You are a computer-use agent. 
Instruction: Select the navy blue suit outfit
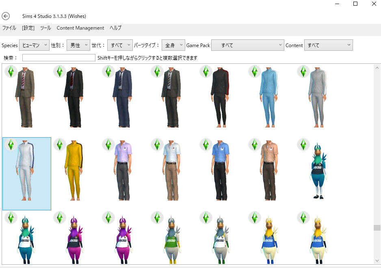tap(123, 97)
